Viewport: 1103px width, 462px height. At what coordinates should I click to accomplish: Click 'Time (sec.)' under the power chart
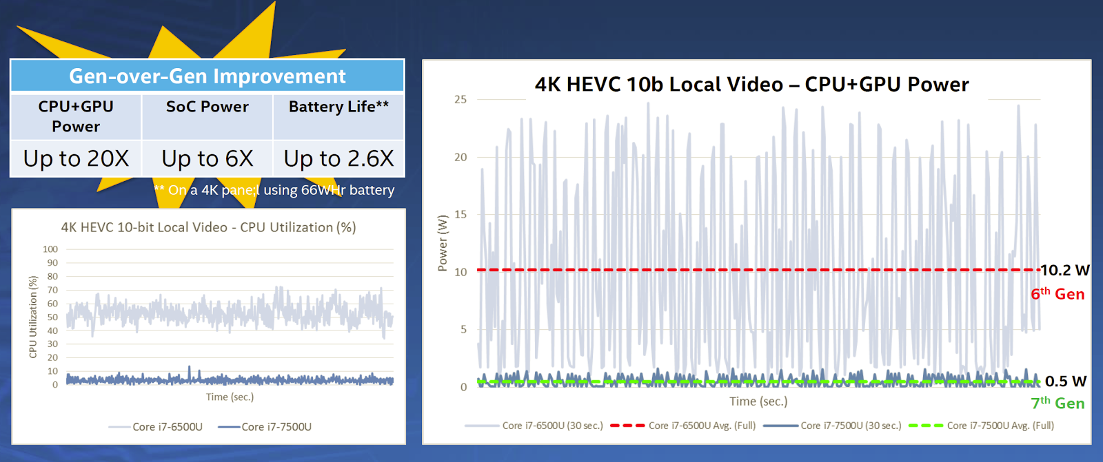[x=758, y=401]
